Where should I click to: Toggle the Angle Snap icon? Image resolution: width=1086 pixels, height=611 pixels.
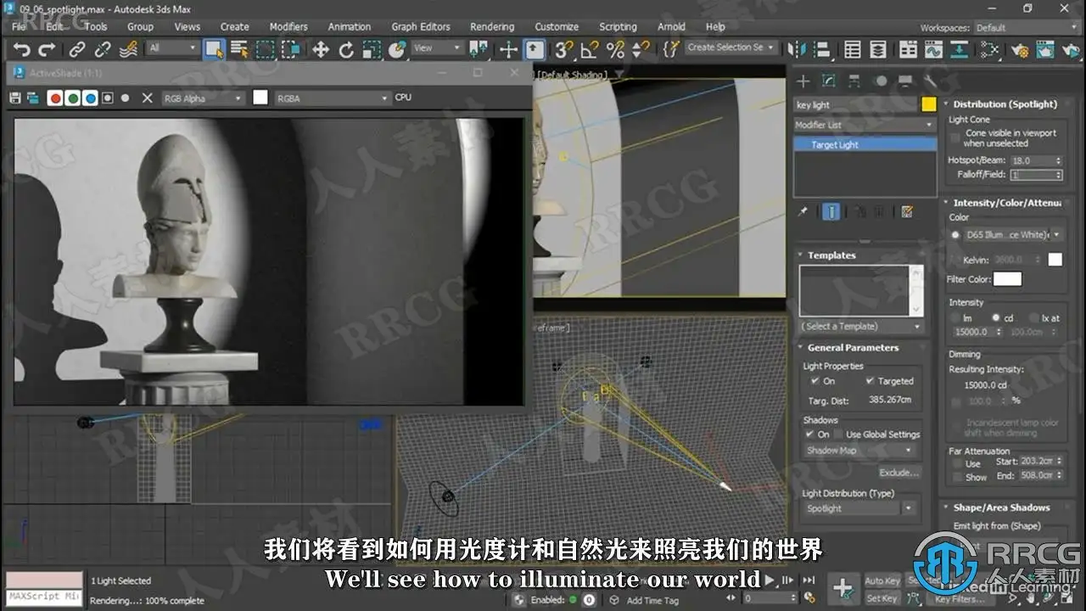590,49
